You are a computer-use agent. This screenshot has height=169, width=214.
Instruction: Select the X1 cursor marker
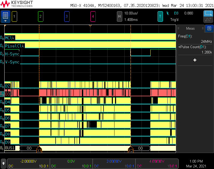[x=39, y=149]
